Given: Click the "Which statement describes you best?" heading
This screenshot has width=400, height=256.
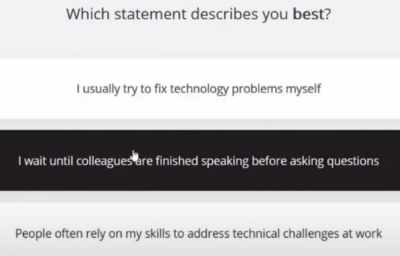Looking at the screenshot, I should [198, 14].
